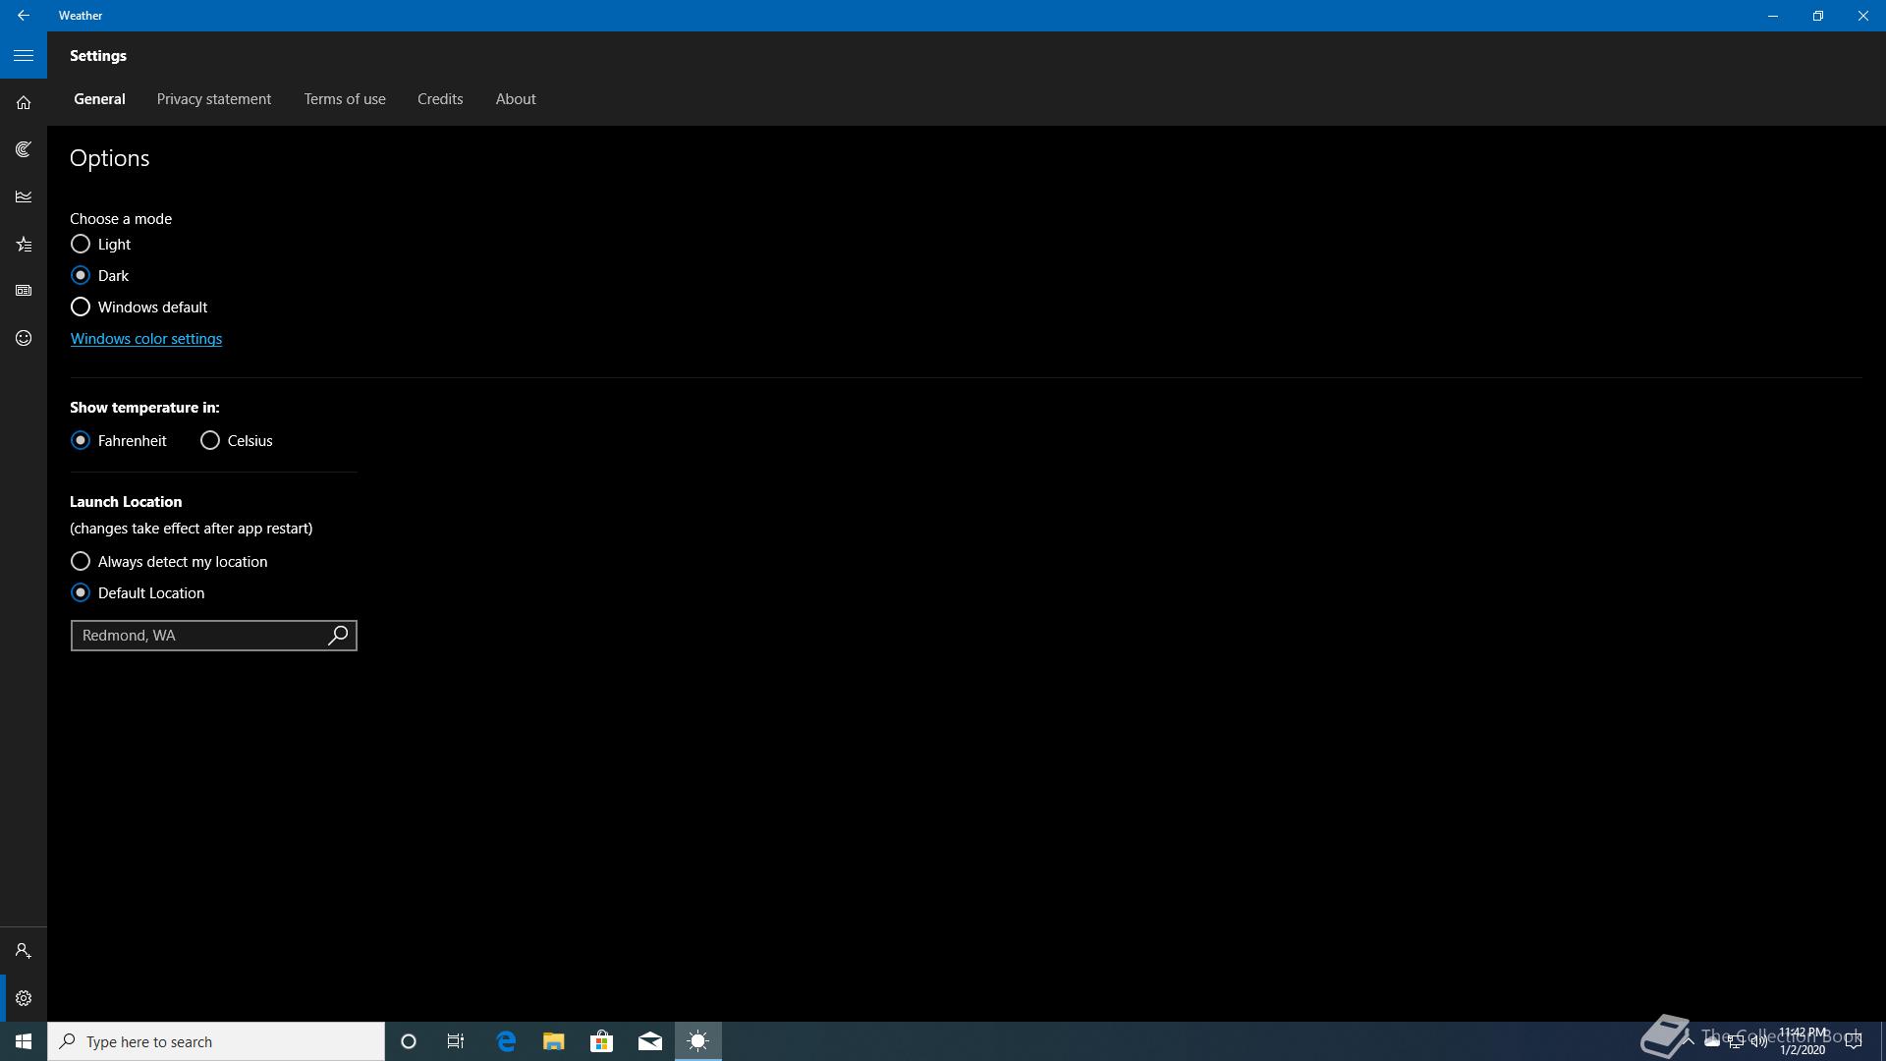Select the Light mode radio button
Screen dimensions: 1886x1061
click(81, 244)
